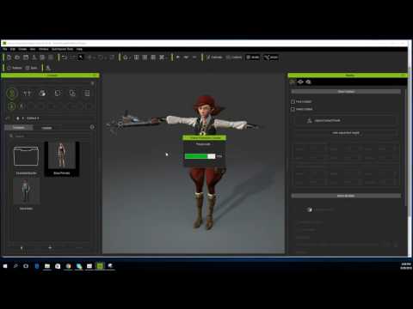Click the green circled icon in second Content row
413x309 pixels.
(11, 106)
